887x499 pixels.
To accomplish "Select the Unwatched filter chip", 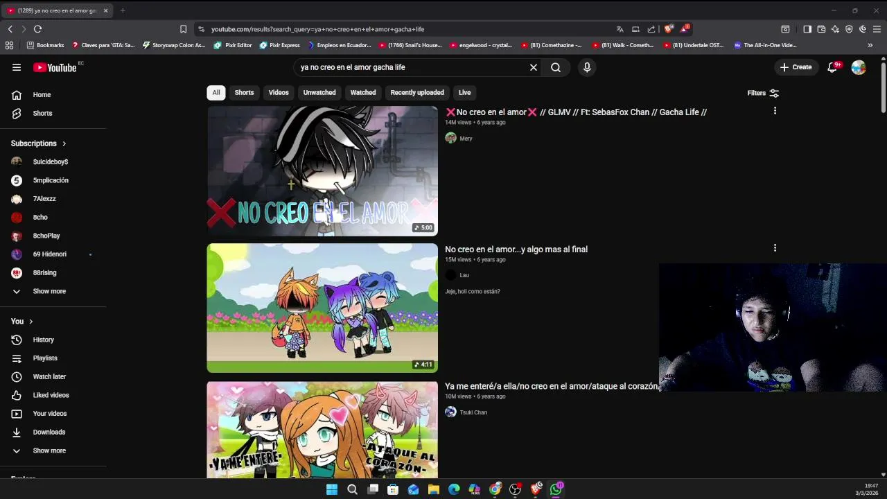I will point(319,92).
